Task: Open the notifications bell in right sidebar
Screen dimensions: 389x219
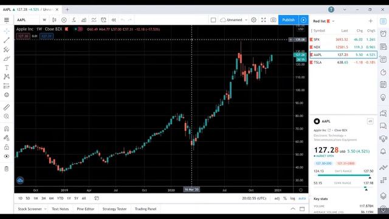Action: tap(384, 151)
